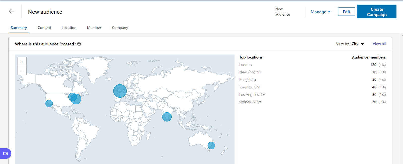Zoom out on the map
The height and width of the screenshot is (164, 403).
22,71
